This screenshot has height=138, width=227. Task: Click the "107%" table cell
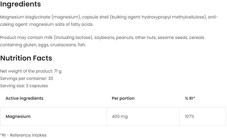pos(189,116)
